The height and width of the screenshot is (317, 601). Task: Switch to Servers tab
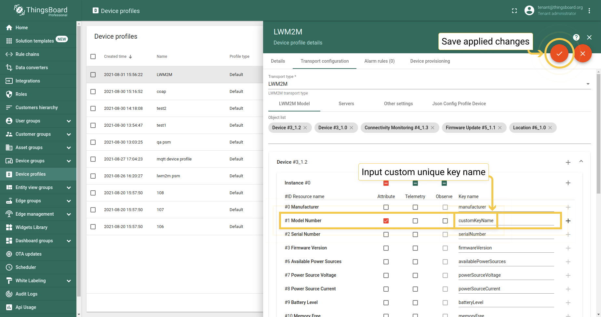click(x=346, y=104)
